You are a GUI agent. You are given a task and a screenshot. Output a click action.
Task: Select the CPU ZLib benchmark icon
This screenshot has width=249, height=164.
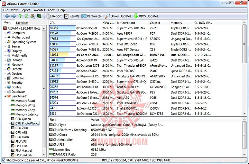click(13, 128)
